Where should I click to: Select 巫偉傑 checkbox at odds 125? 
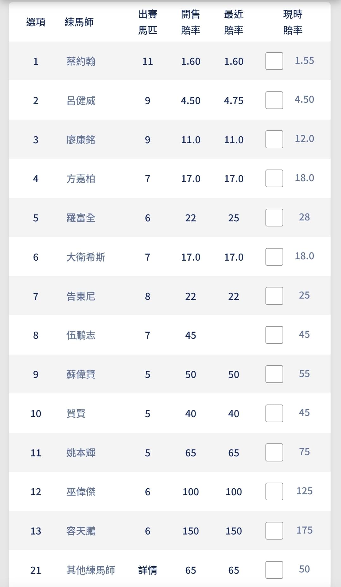274,491
